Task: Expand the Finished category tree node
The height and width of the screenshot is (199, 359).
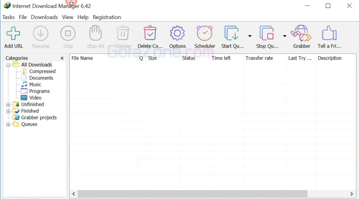Action: tap(8, 111)
